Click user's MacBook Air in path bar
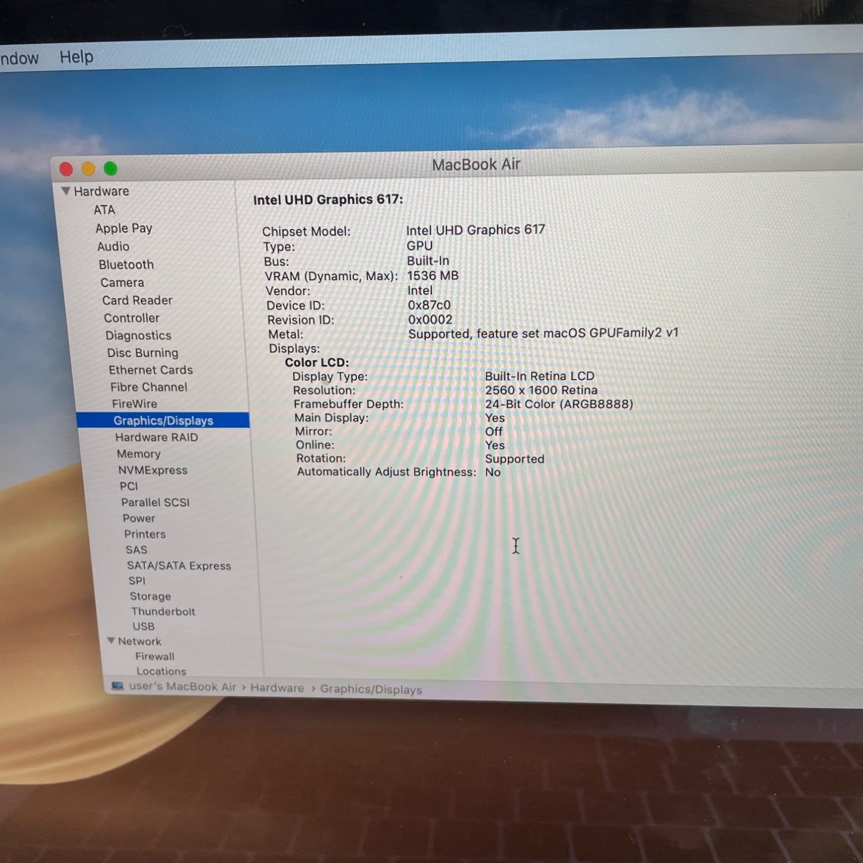 coord(182,687)
